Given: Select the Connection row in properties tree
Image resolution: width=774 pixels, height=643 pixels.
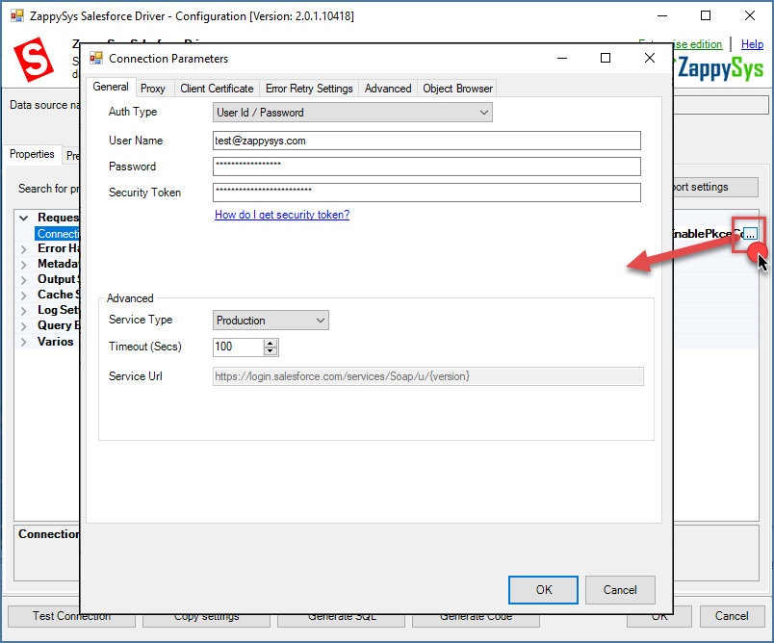Looking at the screenshot, I should [x=57, y=234].
